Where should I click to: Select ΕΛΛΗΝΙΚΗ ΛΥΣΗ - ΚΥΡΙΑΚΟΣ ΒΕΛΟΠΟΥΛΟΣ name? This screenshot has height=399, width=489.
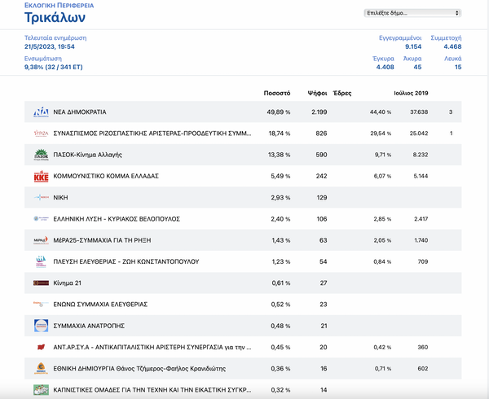117,219
